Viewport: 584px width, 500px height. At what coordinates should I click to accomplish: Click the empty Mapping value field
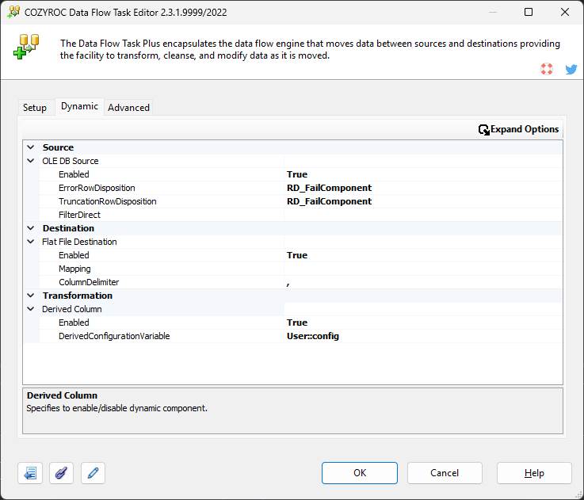(x=423, y=269)
